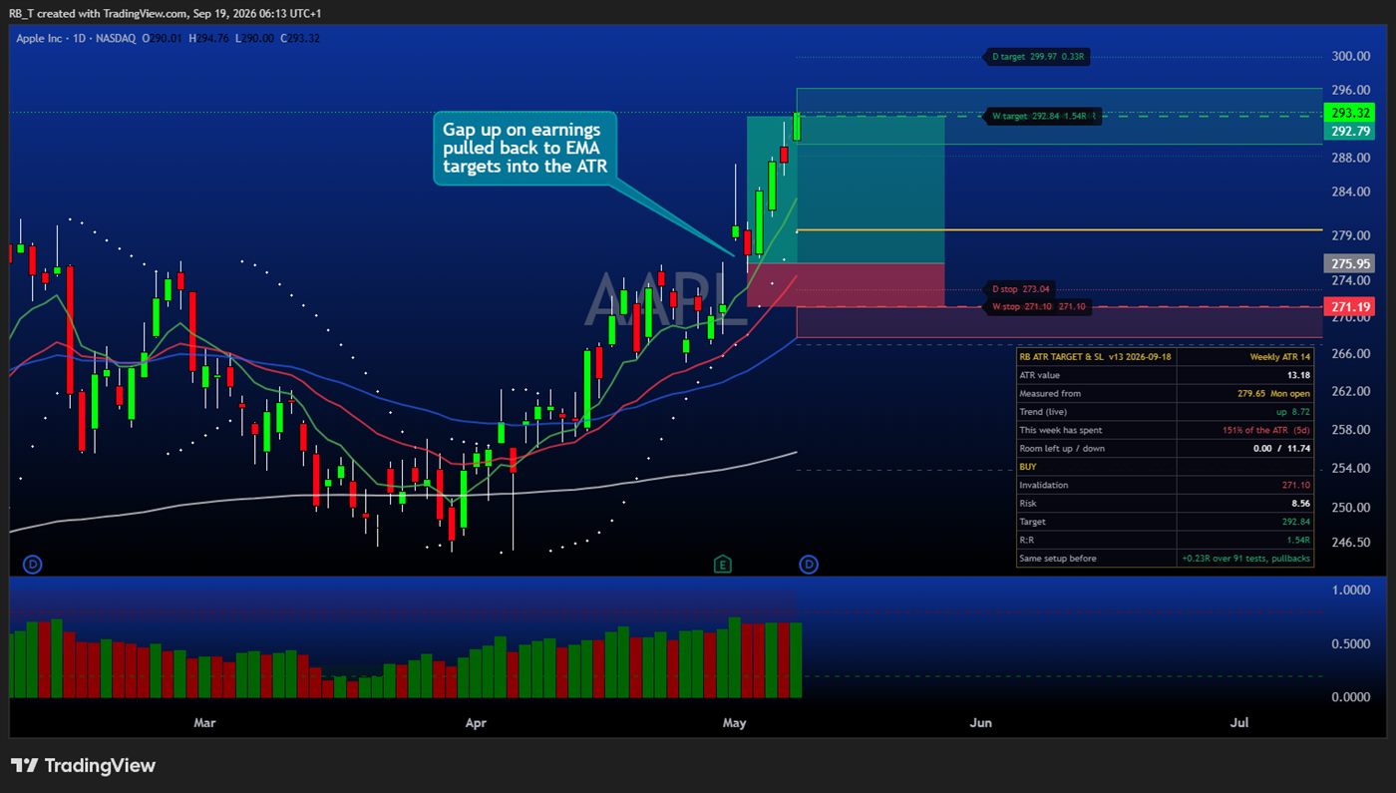This screenshot has height=793, width=1396.
Task: Click the R:R value 1.54R in the table
Action: (1298, 540)
